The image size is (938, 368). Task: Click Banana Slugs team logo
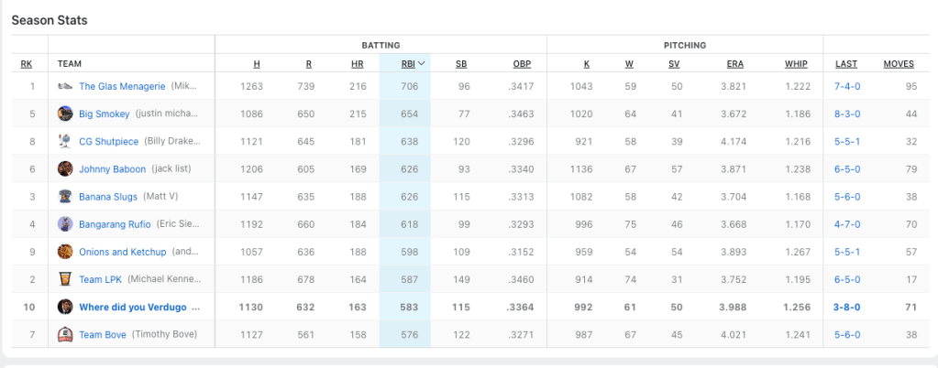(x=65, y=196)
